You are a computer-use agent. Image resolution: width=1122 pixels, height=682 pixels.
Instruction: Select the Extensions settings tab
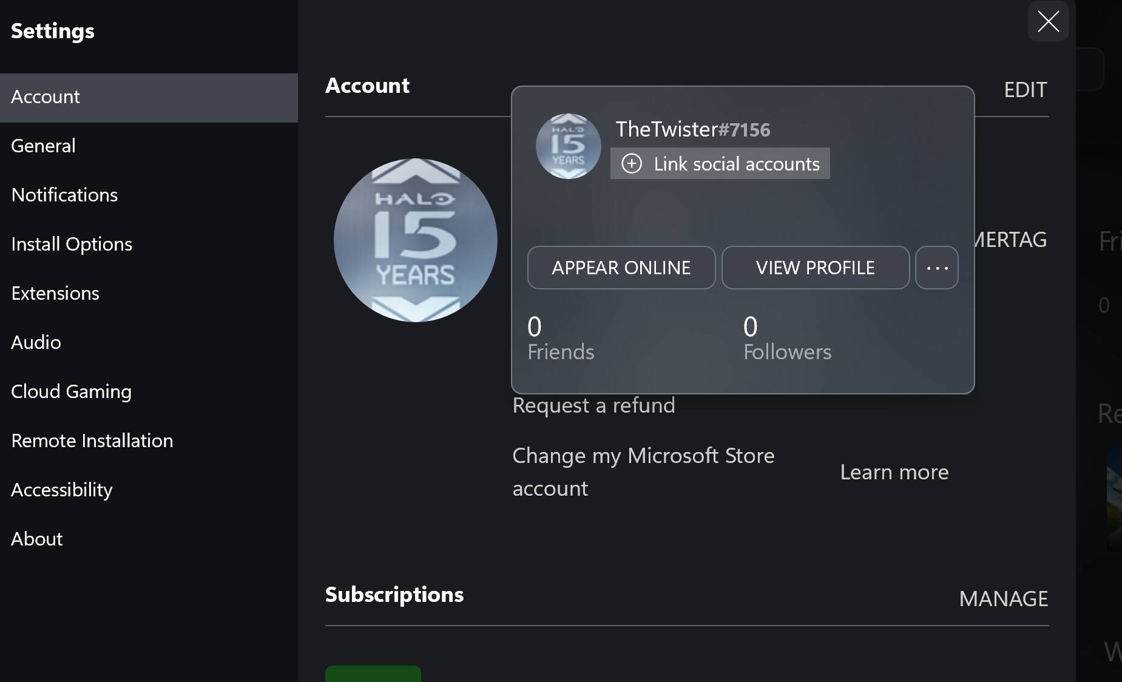click(x=55, y=294)
